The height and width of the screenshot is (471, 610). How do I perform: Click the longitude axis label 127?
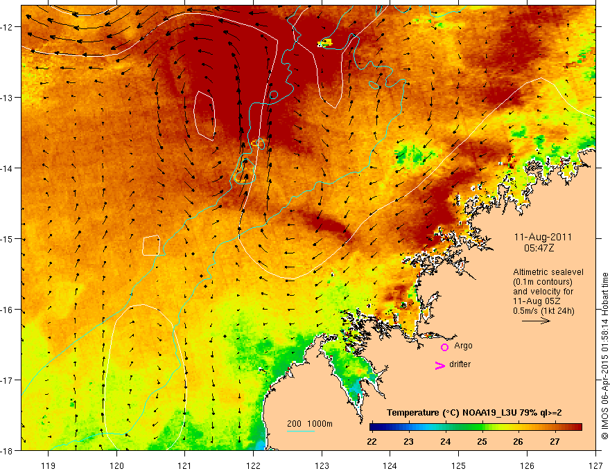pos(595,465)
